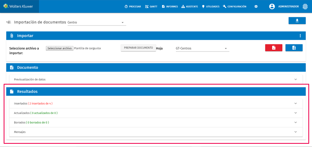Click the PREPARAR DOCUMENTO button
The height and width of the screenshot is (147, 312).
tap(138, 48)
